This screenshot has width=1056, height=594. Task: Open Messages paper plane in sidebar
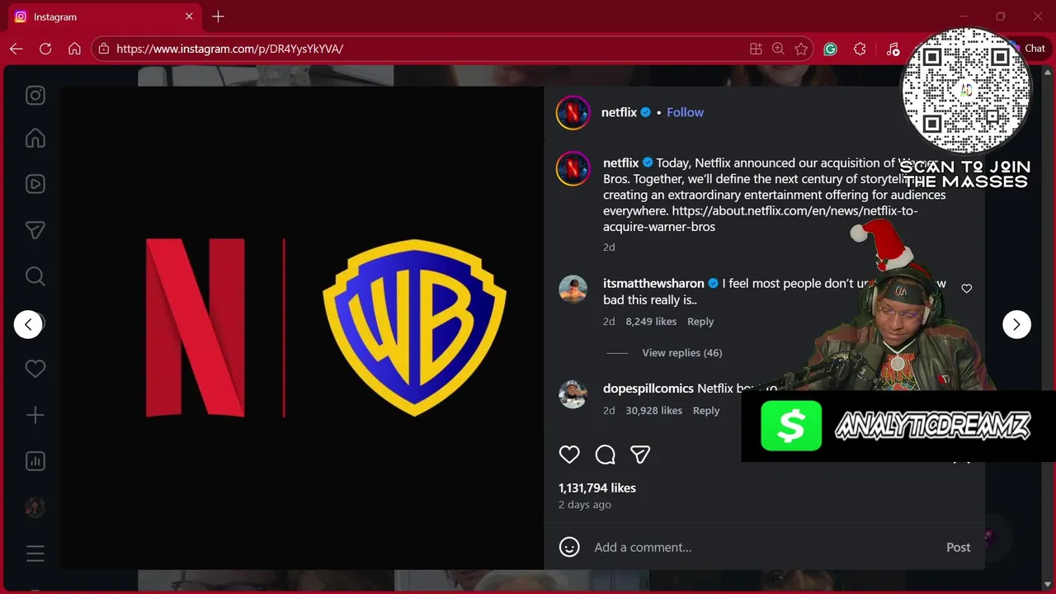click(35, 230)
